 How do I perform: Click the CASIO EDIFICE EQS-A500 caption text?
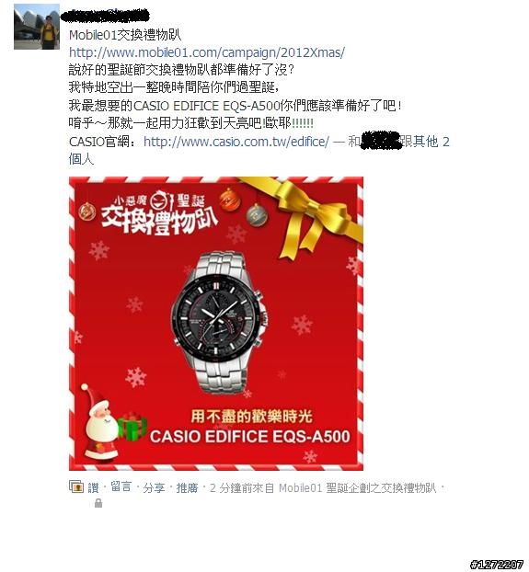[250, 436]
